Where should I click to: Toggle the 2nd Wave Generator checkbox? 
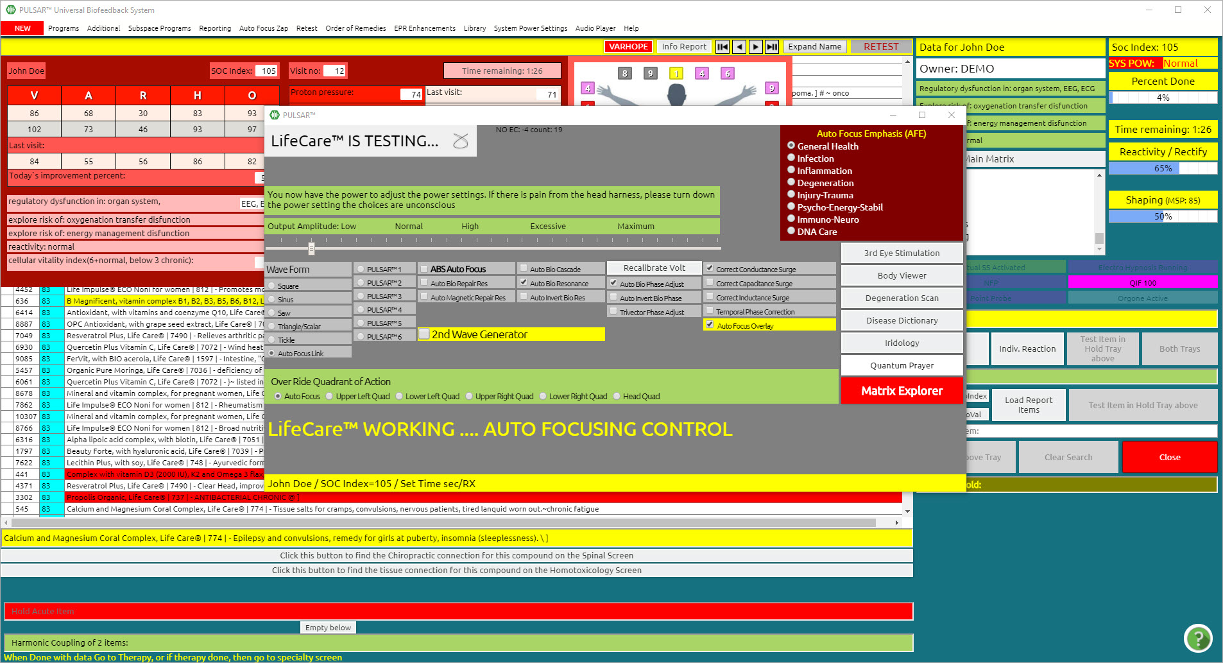pos(424,334)
